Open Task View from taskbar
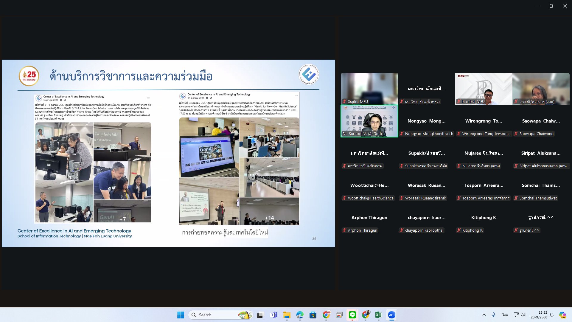This screenshot has height=322, width=572. [x=260, y=315]
